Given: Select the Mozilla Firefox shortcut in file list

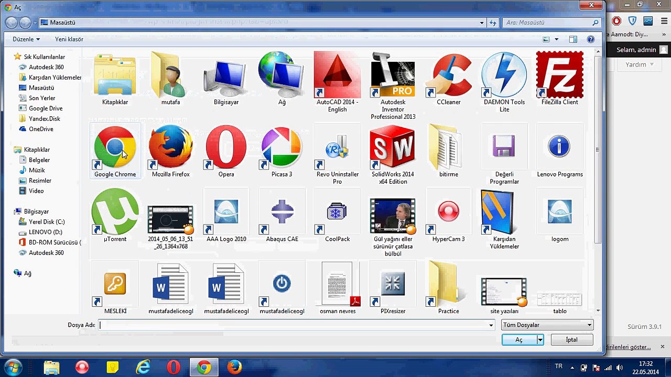Looking at the screenshot, I should (x=170, y=151).
